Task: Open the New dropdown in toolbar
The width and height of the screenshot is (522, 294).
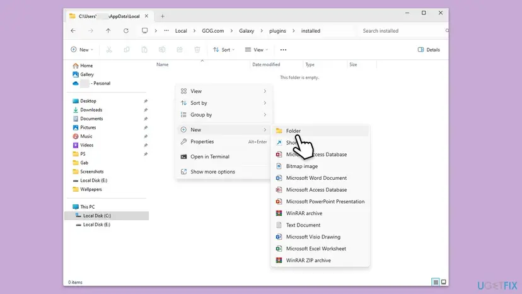Action: pyautogui.click(x=82, y=50)
